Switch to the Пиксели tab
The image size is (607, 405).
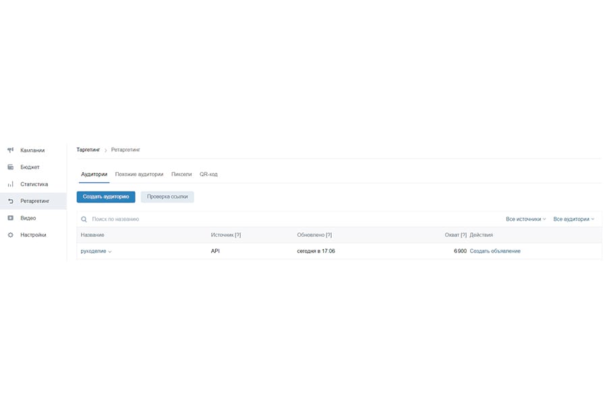pos(181,174)
